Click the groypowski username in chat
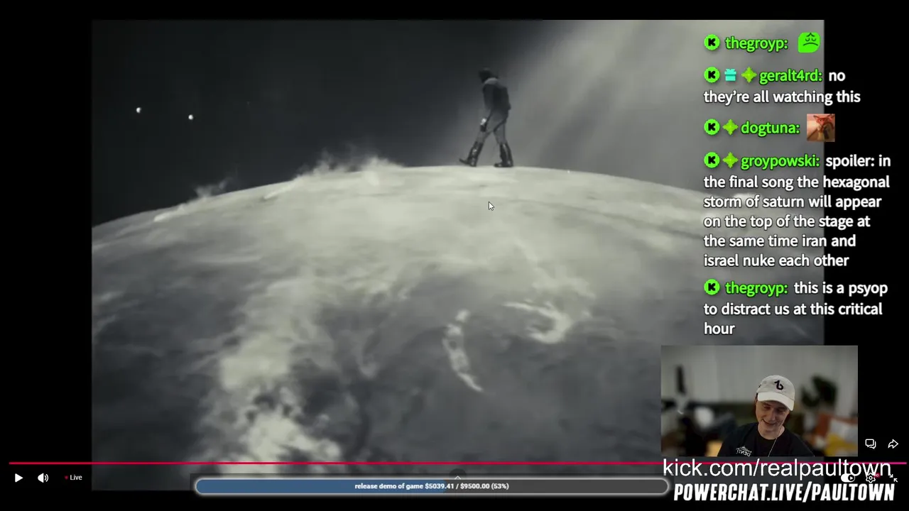Viewport: 909px width, 511px height. 780,162
